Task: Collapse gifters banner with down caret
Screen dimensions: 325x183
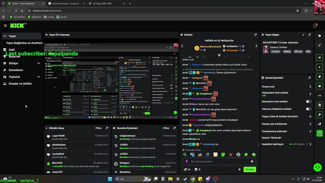Action: [x=219, y=55]
